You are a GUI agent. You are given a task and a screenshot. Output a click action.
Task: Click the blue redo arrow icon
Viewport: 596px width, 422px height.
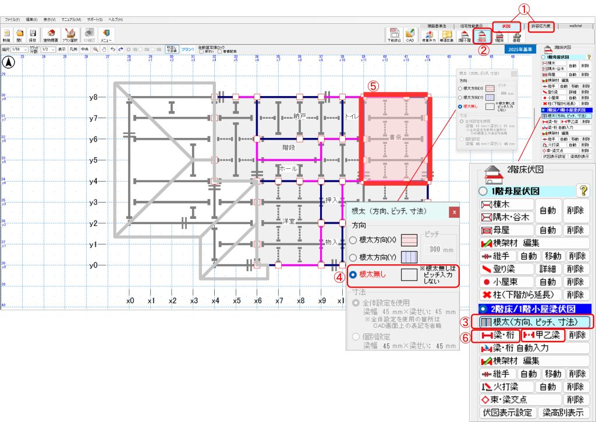click(120, 49)
